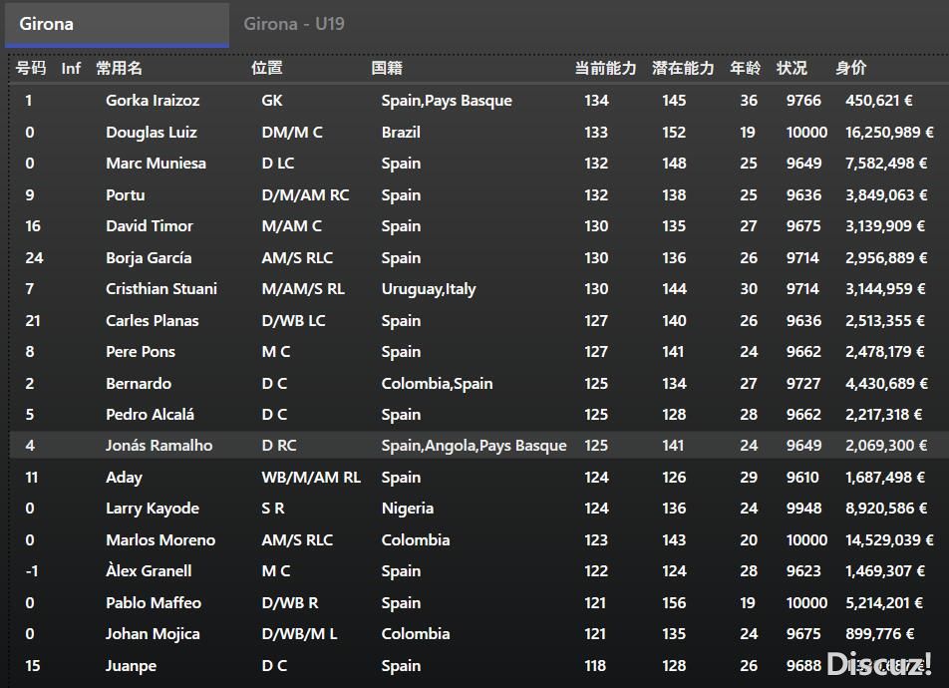
Task: Click value 14,529,039 € cell
Action: click(x=889, y=540)
